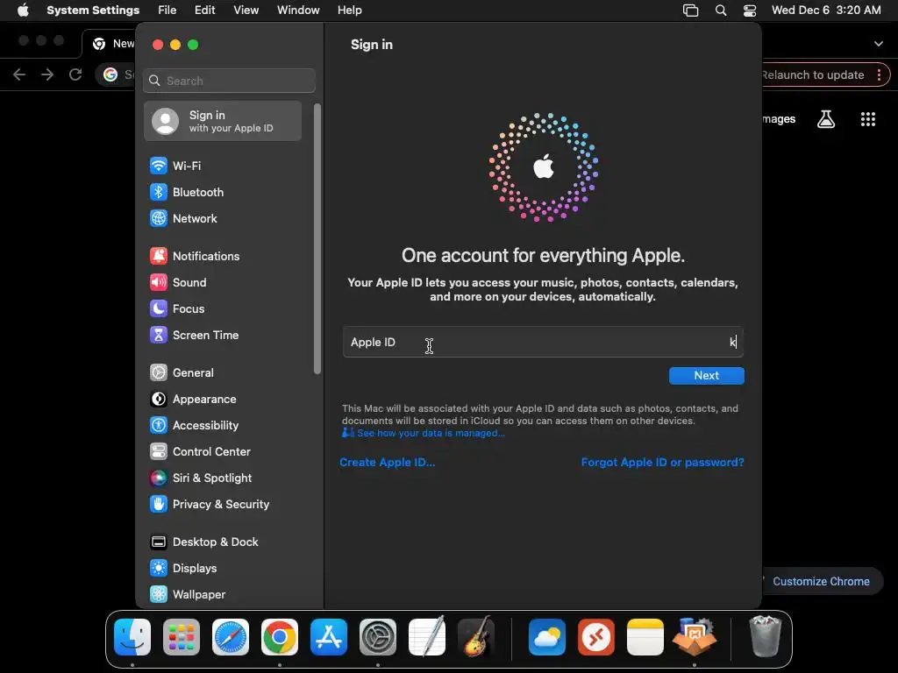Open Trash from the Dock

click(765, 636)
